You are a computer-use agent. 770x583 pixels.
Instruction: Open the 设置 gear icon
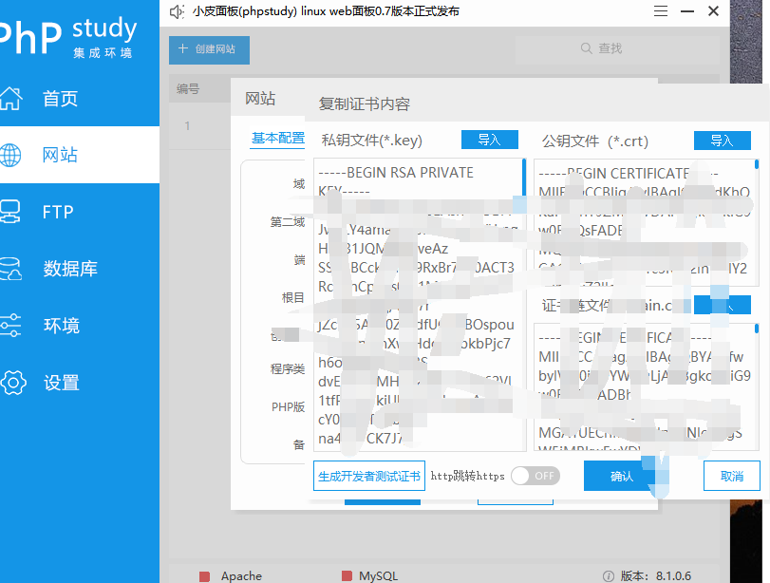12,383
